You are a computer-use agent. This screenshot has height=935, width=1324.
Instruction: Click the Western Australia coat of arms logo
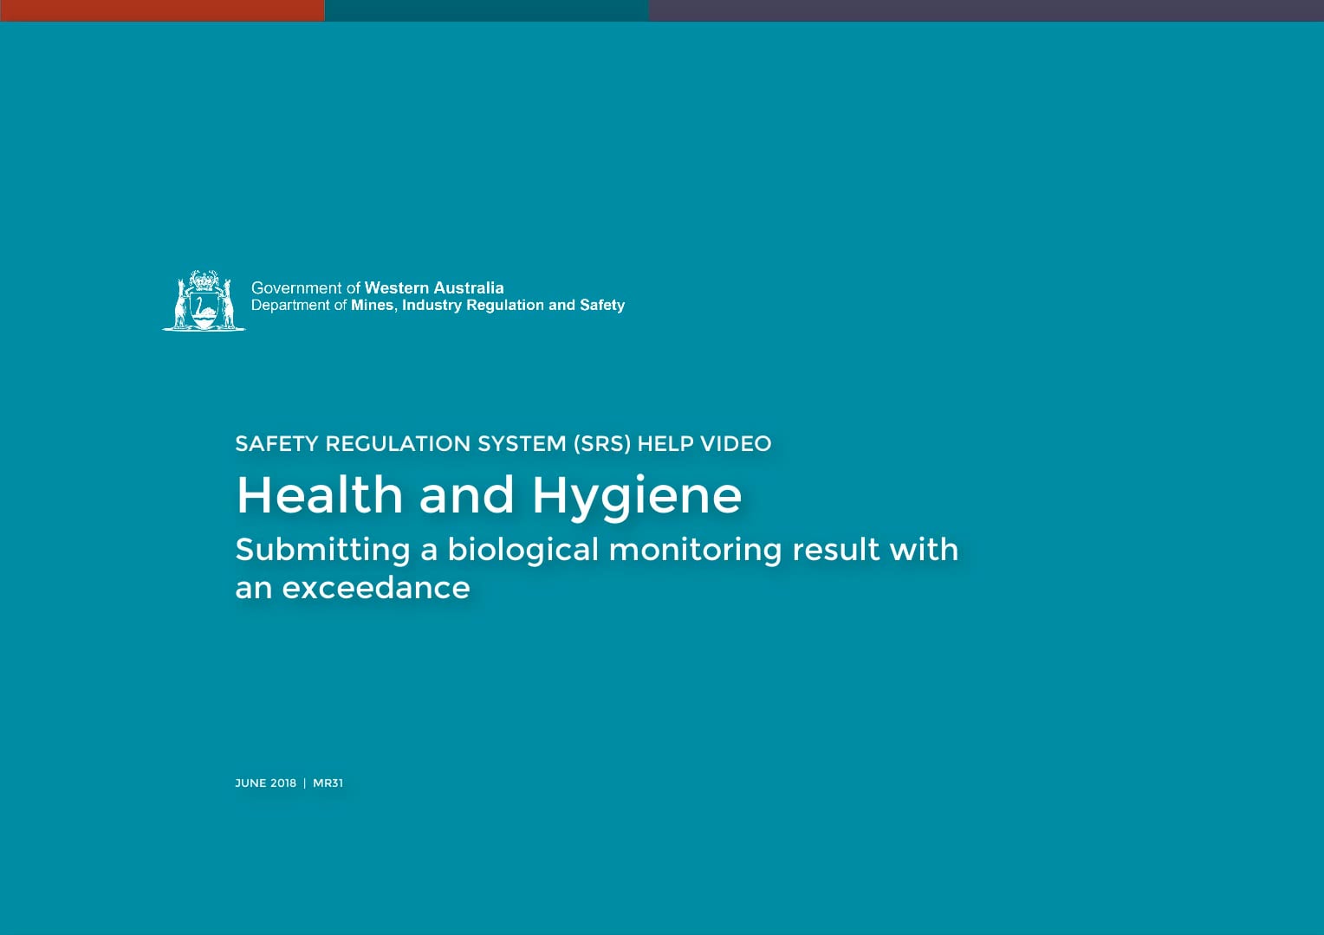tap(204, 300)
